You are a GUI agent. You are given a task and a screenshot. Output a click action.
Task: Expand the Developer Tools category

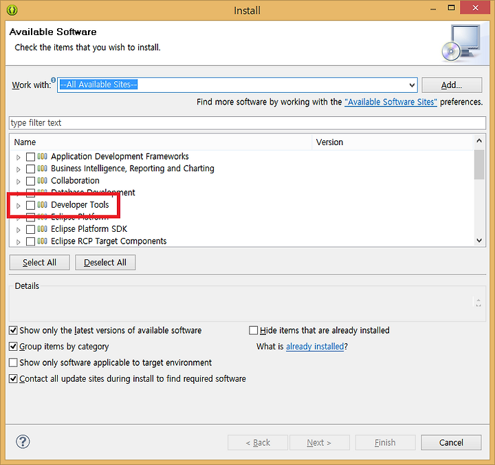(19, 206)
